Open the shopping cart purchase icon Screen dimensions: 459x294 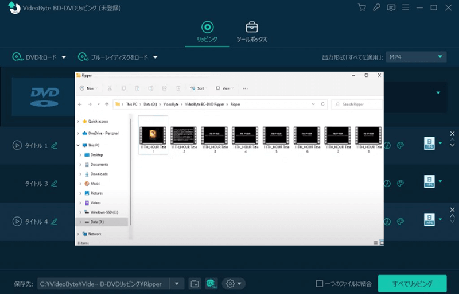(x=361, y=7)
